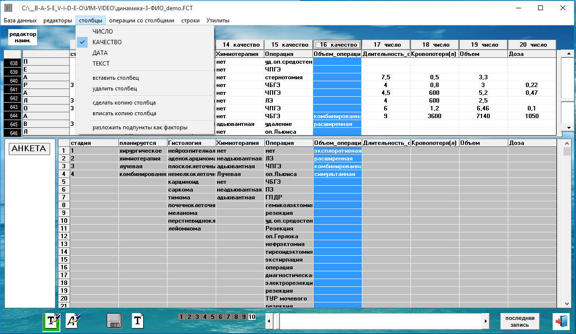Open the Утилиты menu
The image size is (576, 334).
pos(218,20)
